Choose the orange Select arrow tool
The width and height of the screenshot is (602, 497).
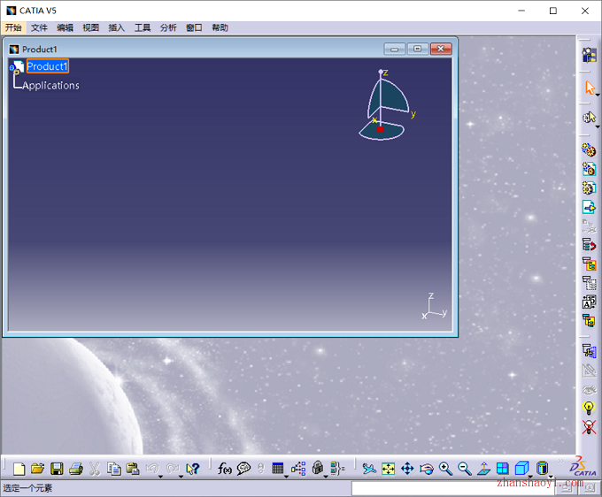coord(589,88)
